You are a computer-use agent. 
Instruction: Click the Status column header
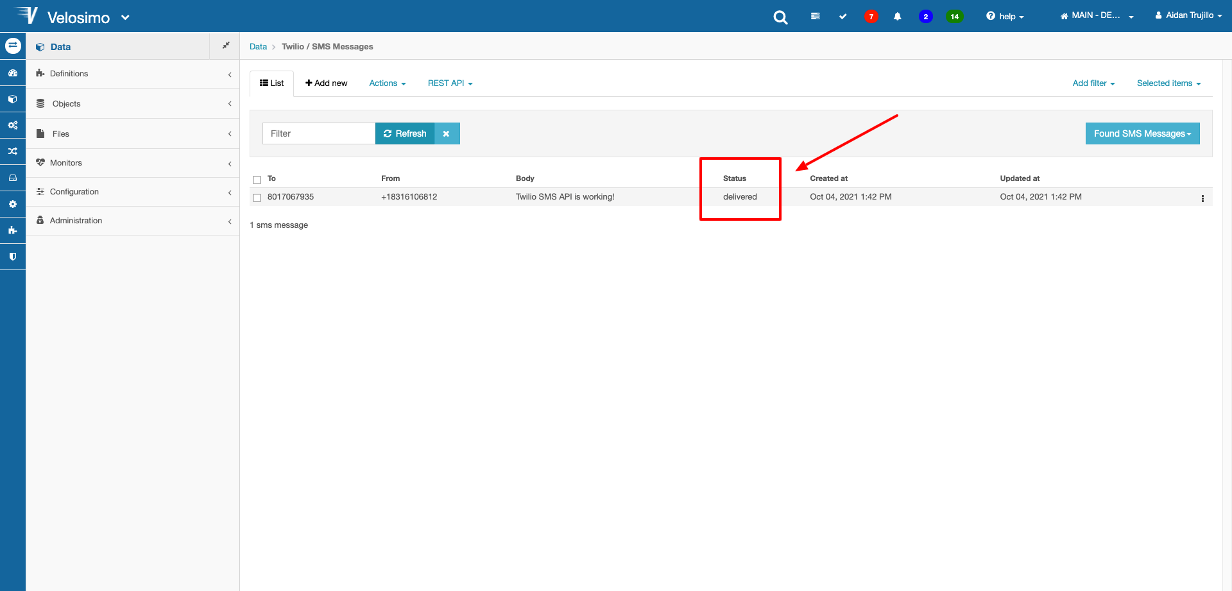[x=735, y=178]
